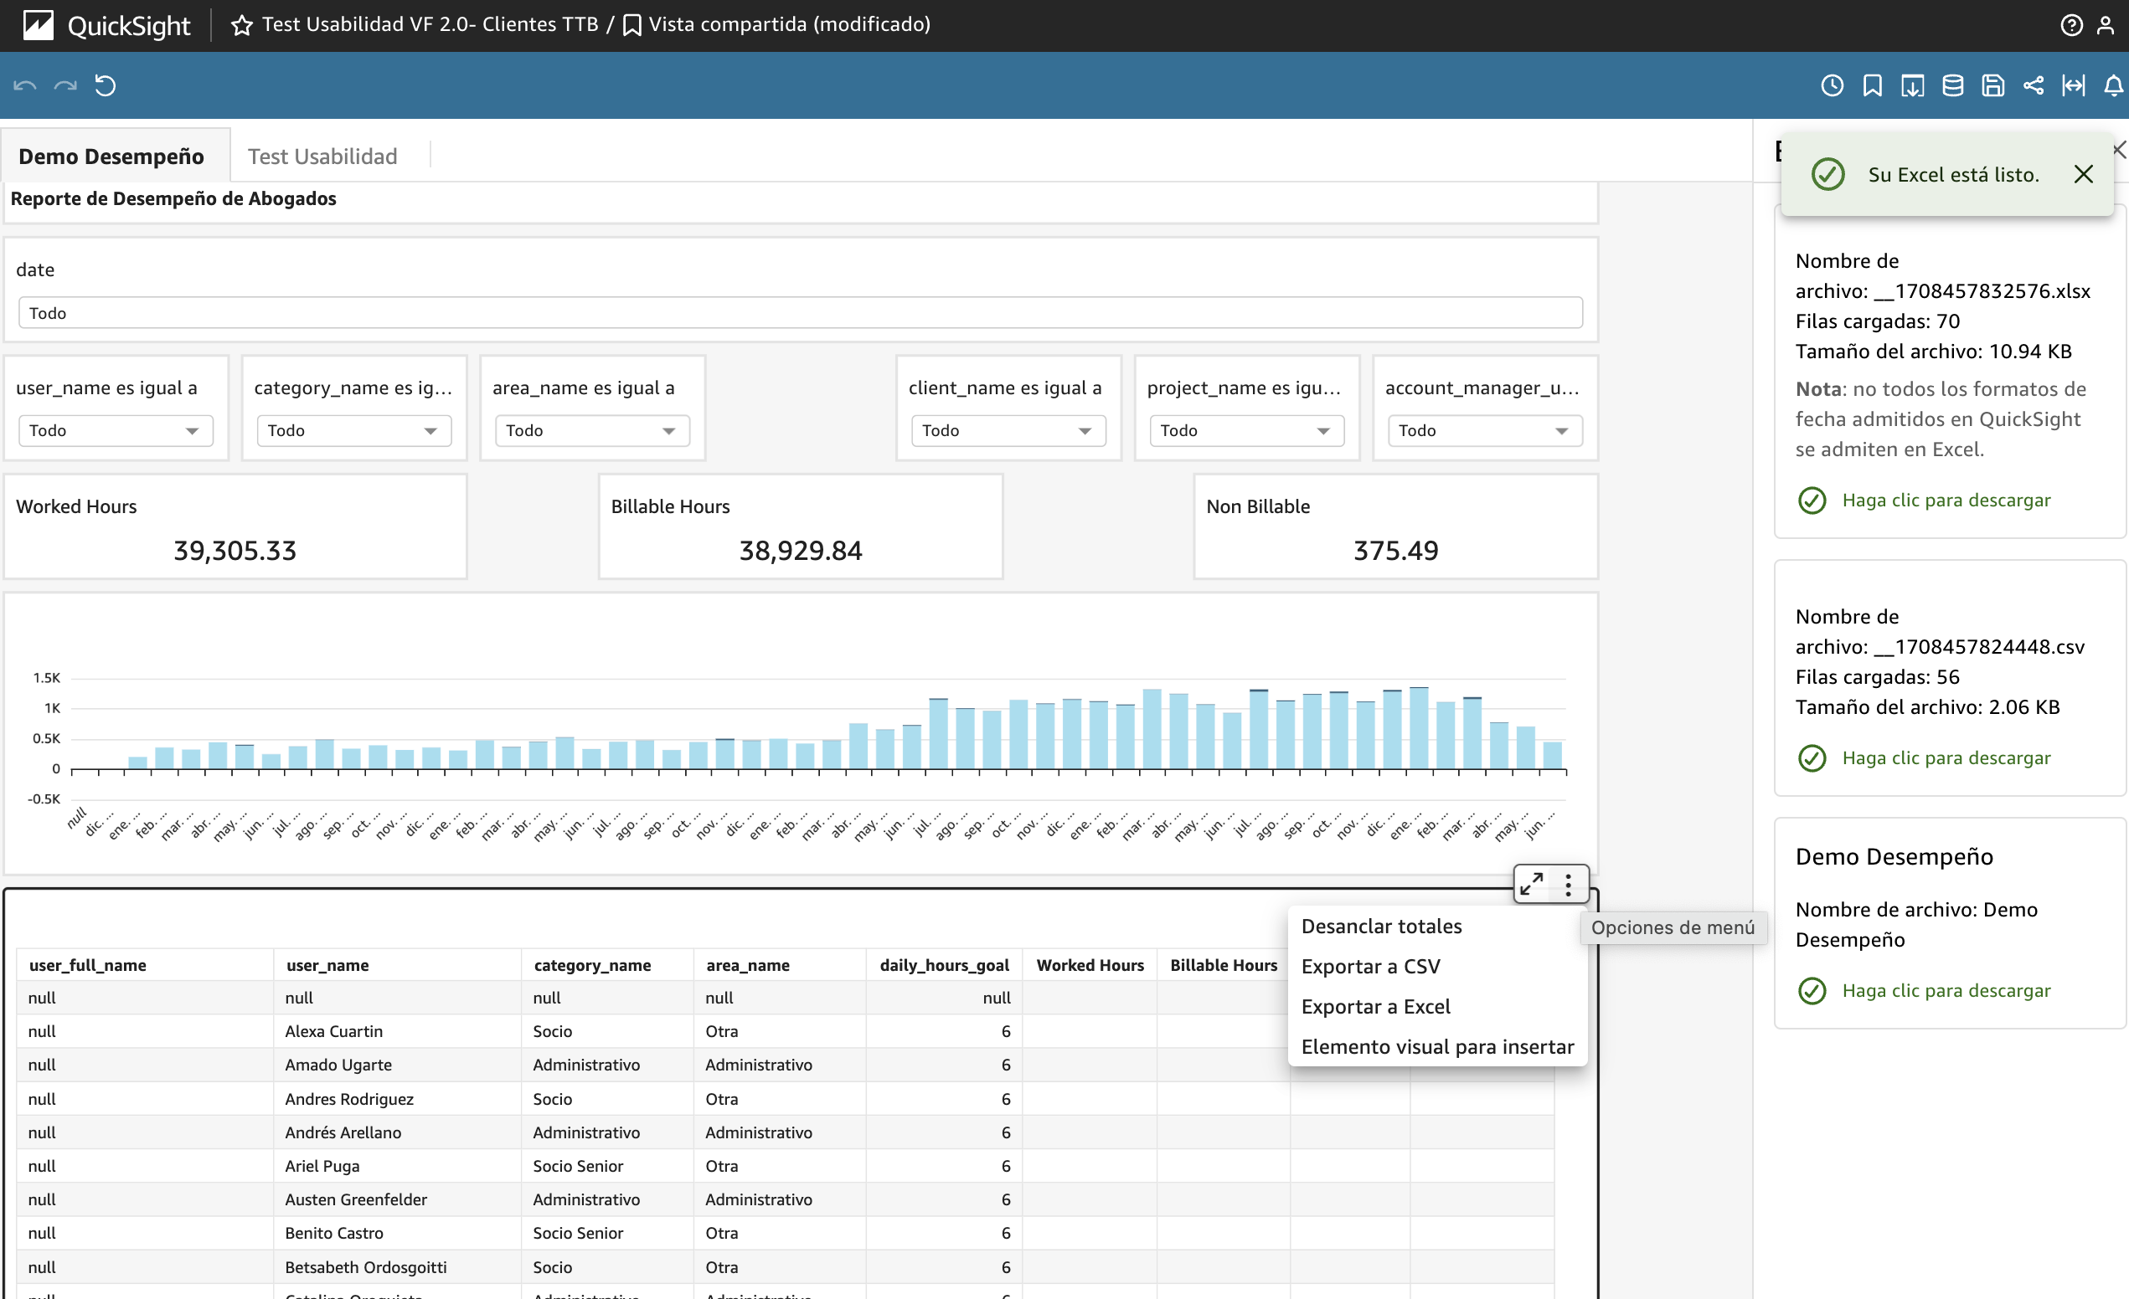Click the three-dot menu options icon
The width and height of the screenshot is (2129, 1299).
point(1568,884)
